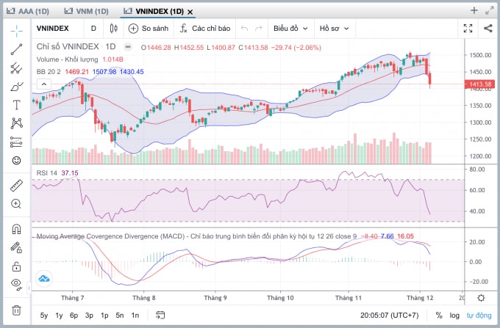Toggle tự động auto scale
Viewport: 500px width, 328px height.
click(x=479, y=316)
